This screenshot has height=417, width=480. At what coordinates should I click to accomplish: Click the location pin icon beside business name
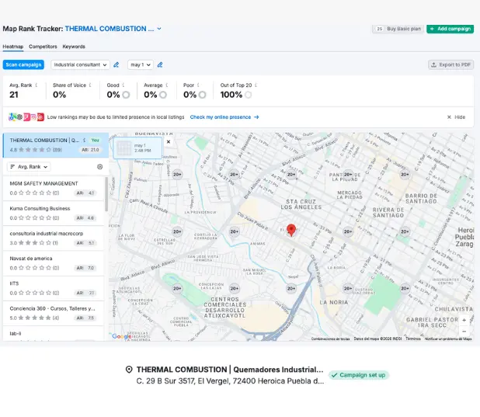tap(129, 370)
